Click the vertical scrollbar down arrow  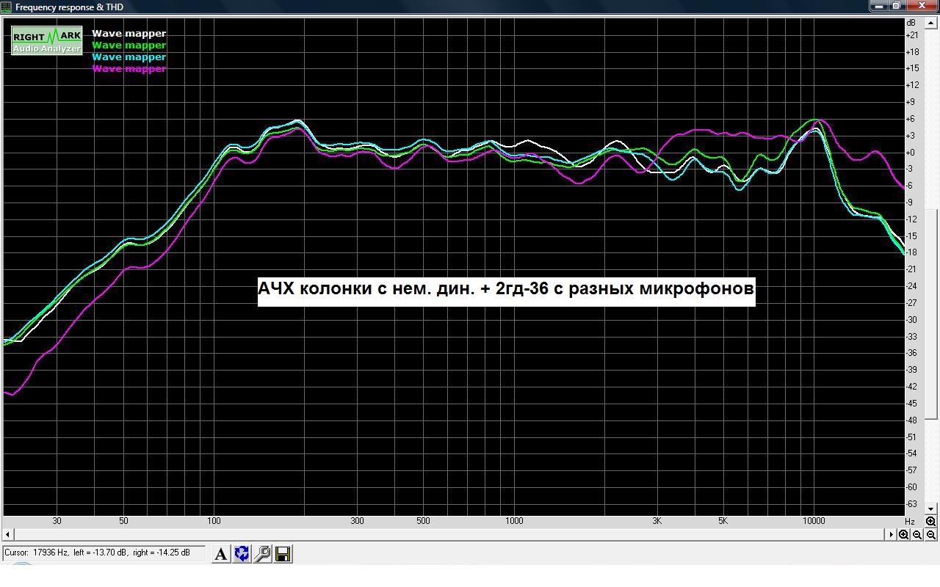pyautogui.click(x=932, y=508)
